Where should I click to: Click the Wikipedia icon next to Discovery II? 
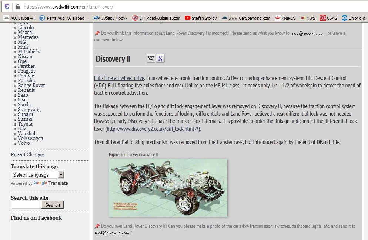click(x=151, y=58)
